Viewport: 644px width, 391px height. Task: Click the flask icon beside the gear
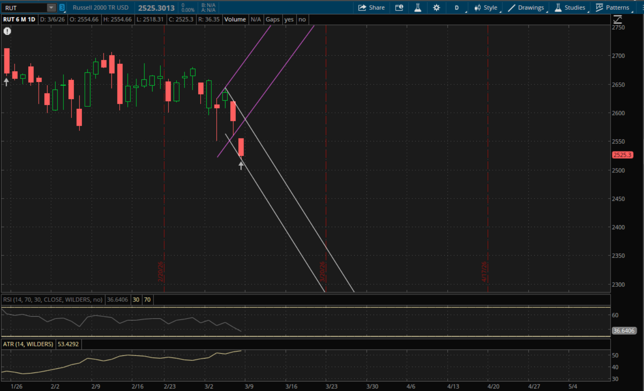pyautogui.click(x=418, y=8)
